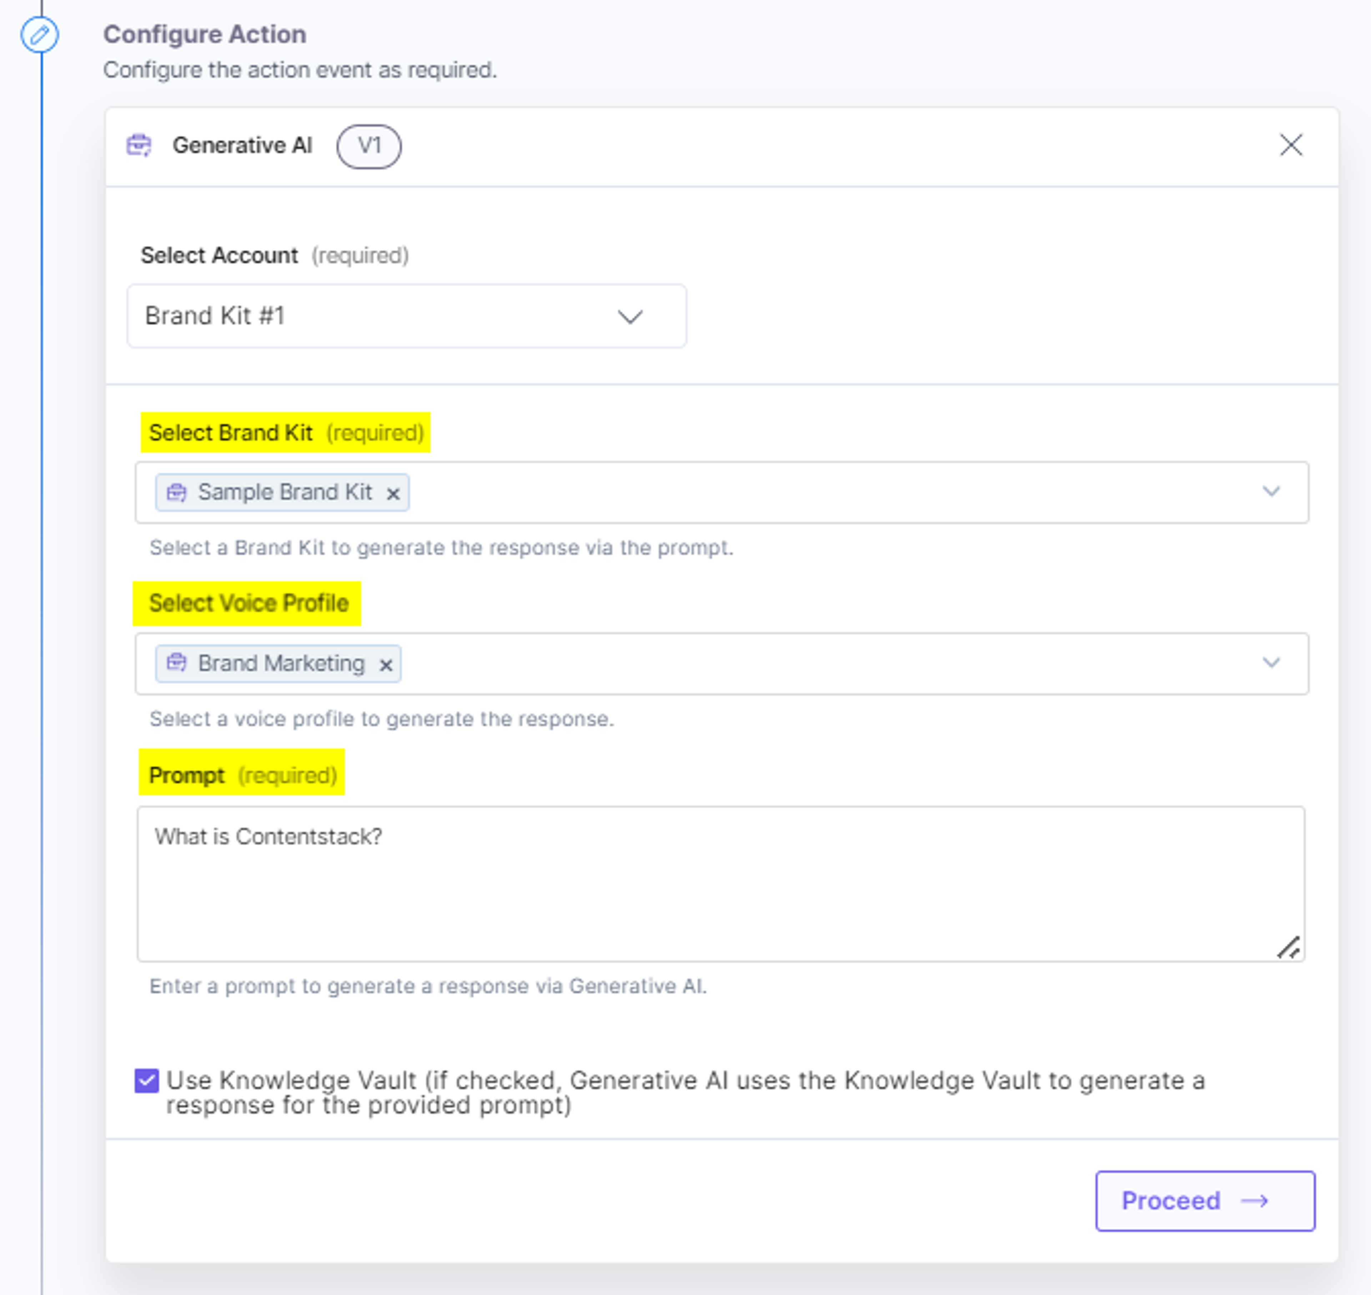Click the Prompt textarea resize handle
Screen dimensions: 1371x1295
click(1288, 947)
